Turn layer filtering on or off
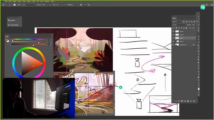This screenshot has height=120, width=214. point(197,21)
